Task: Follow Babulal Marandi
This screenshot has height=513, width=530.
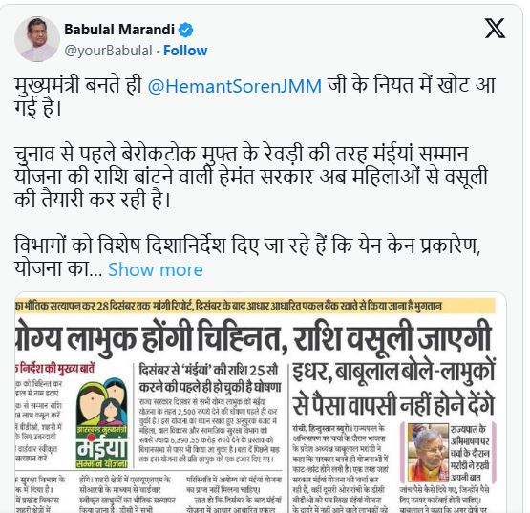Action: click(x=185, y=51)
